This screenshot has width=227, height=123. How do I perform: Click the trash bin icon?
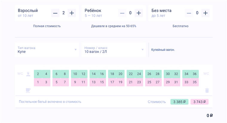[x=207, y=90]
